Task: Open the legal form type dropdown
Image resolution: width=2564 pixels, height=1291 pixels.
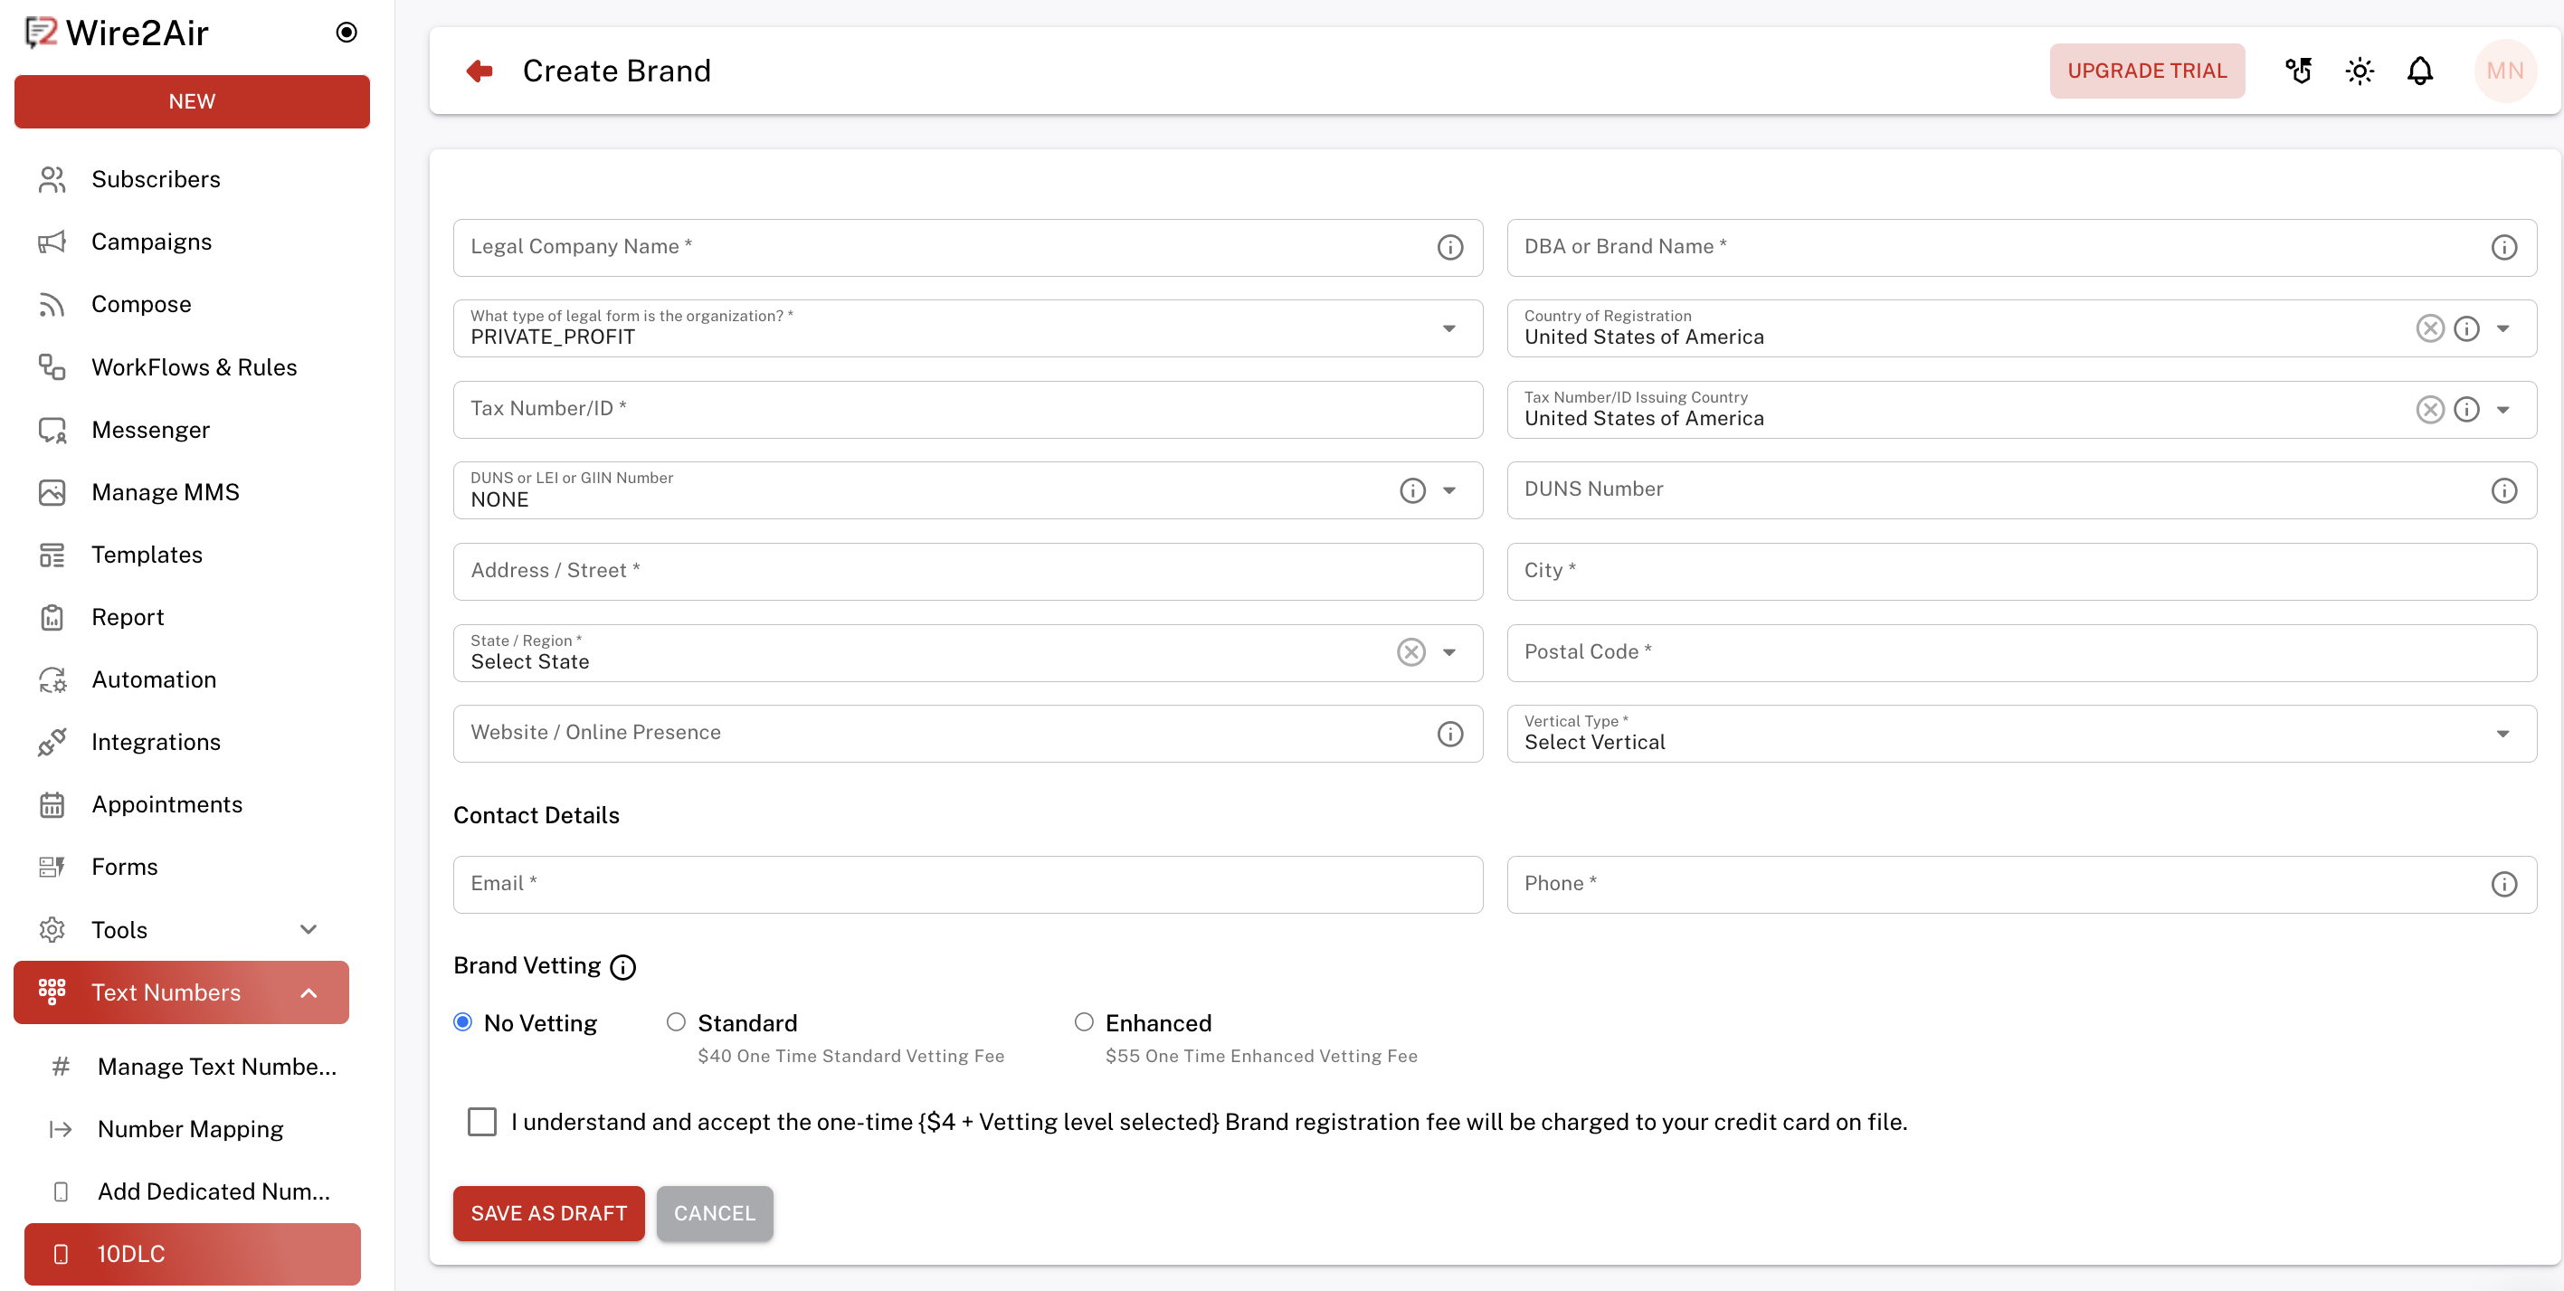Action: [x=1448, y=328]
